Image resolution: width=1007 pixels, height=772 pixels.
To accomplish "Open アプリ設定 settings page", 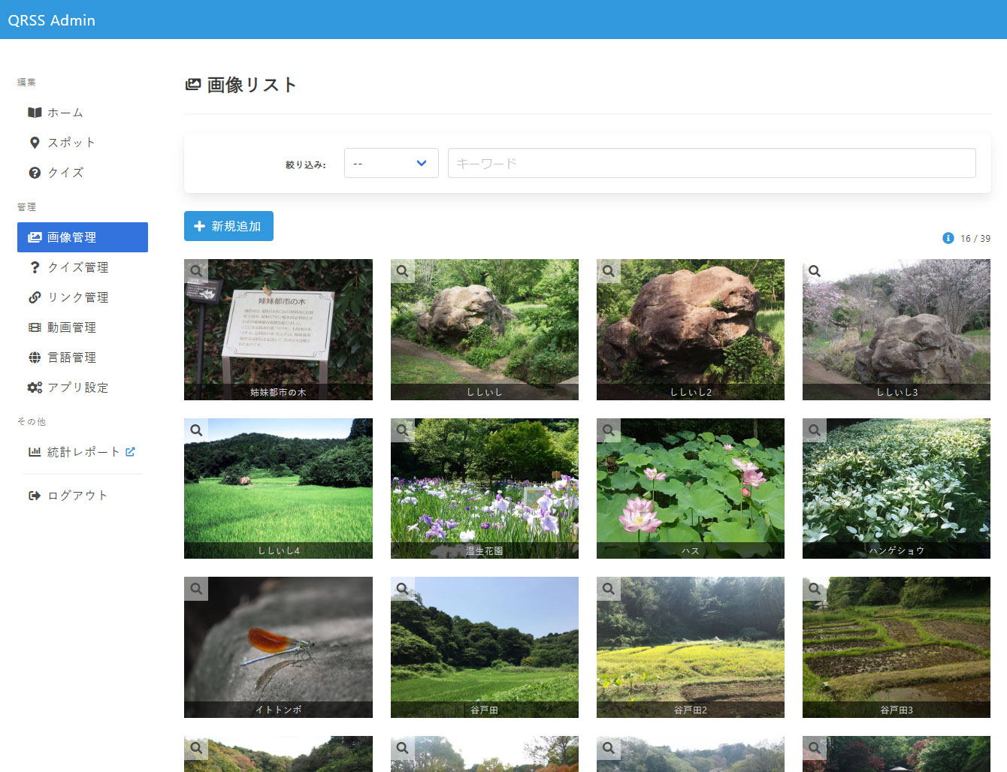I will 77,388.
